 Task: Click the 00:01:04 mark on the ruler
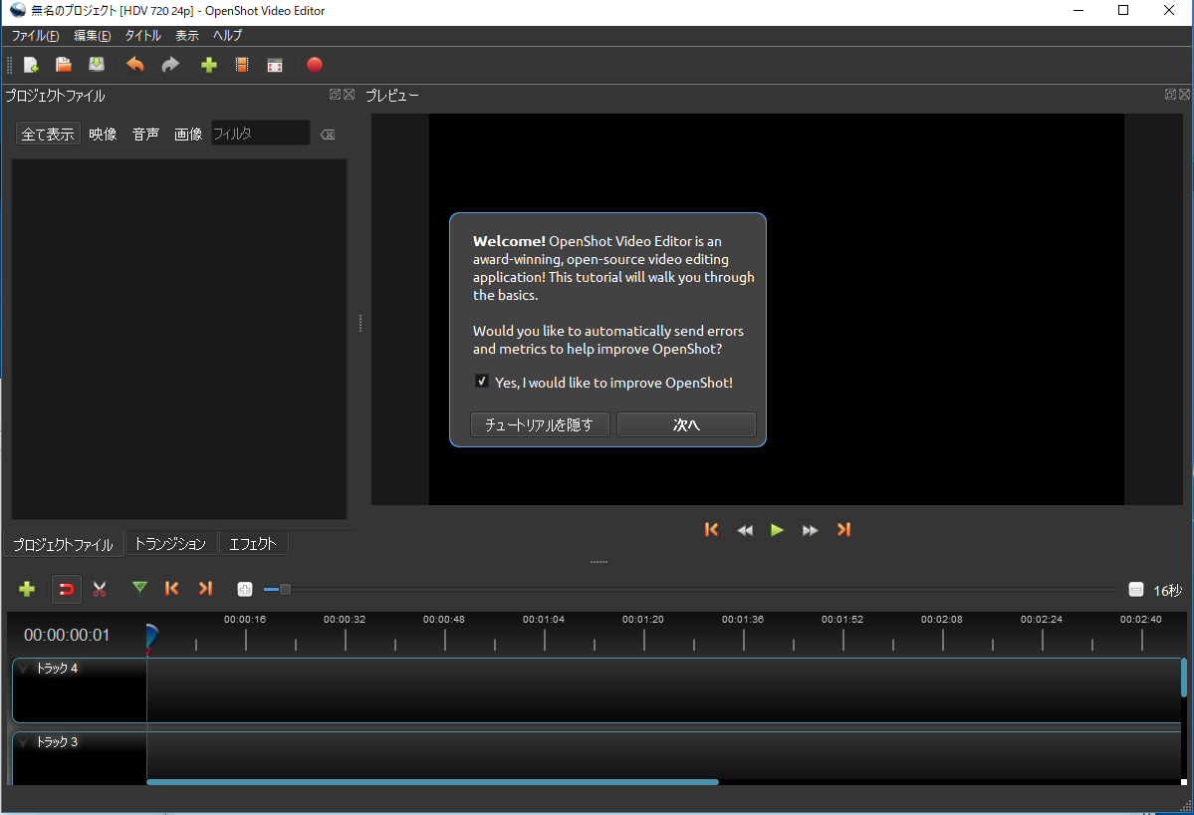coord(544,620)
